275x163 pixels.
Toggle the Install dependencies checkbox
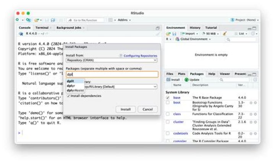68,96
